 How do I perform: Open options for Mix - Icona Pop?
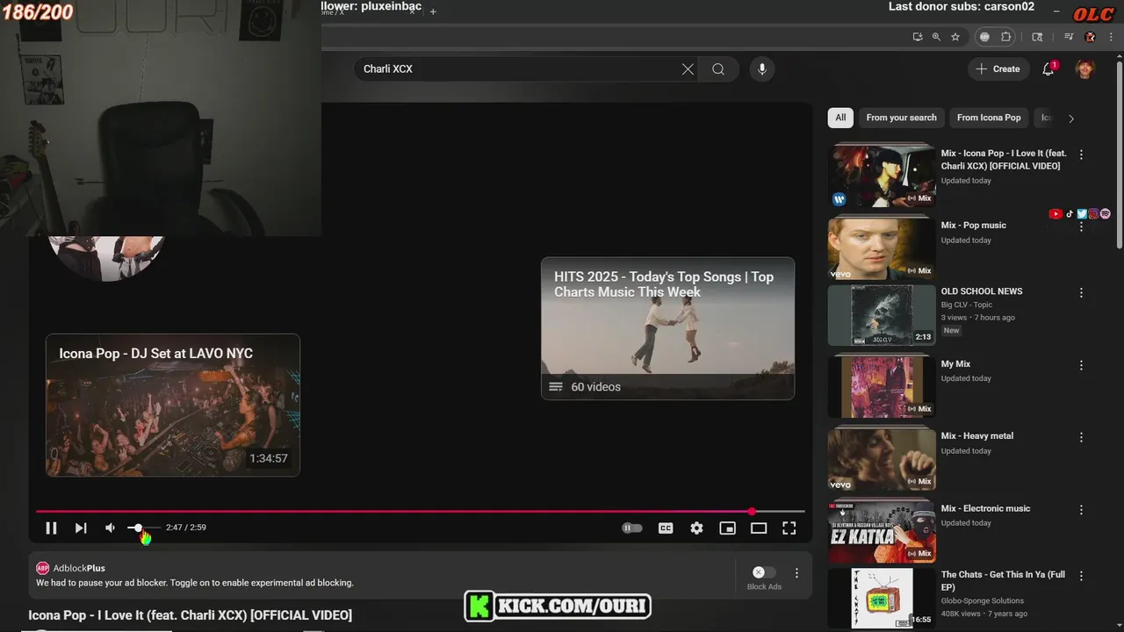tap(1081, 154)
